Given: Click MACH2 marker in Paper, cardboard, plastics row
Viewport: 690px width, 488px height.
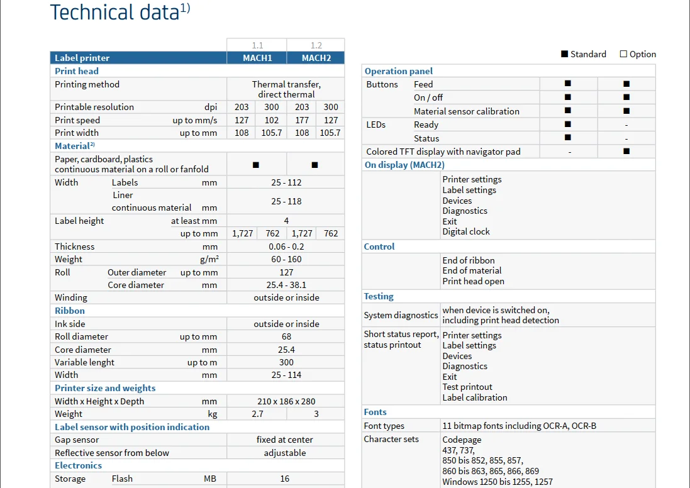Looking at the screenshot, I should [x=314, y=165].
